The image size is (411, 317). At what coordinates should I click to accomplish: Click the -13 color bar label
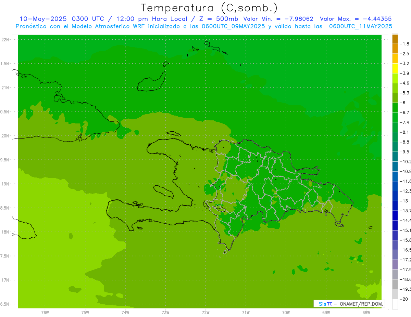[x=404, y=201]
